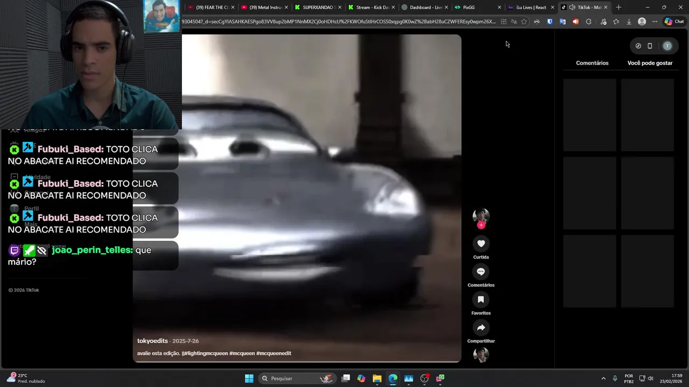
Task: Open File Explorer from taskbar
Action: [x=377, y=378]
